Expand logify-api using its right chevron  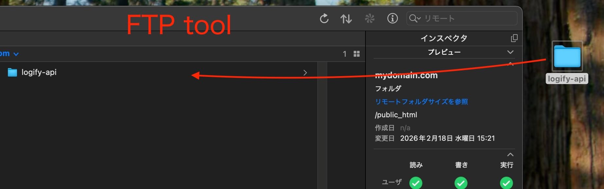[x=305, y=73]
